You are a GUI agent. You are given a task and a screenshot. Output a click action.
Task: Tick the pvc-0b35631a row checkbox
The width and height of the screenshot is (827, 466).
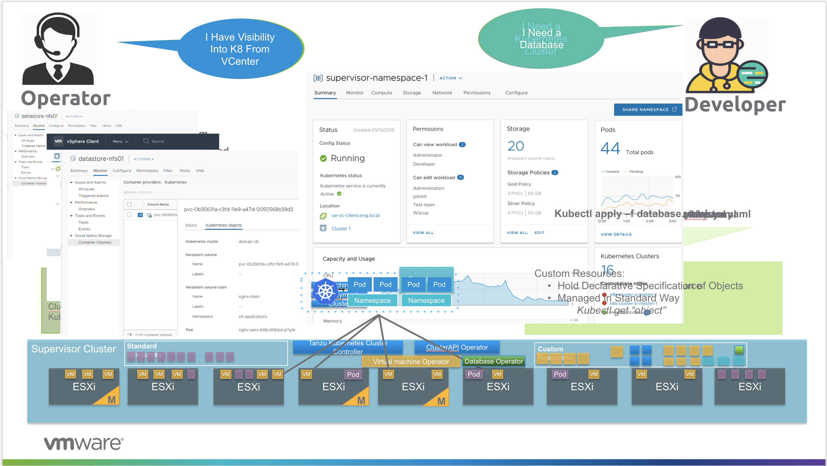coord(130,215)
